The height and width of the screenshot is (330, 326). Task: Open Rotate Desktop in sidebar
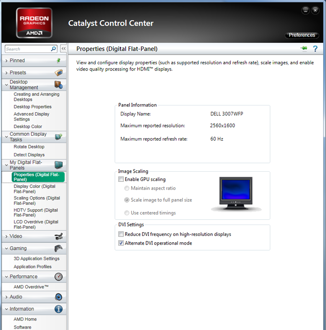[x=29, y=147]
